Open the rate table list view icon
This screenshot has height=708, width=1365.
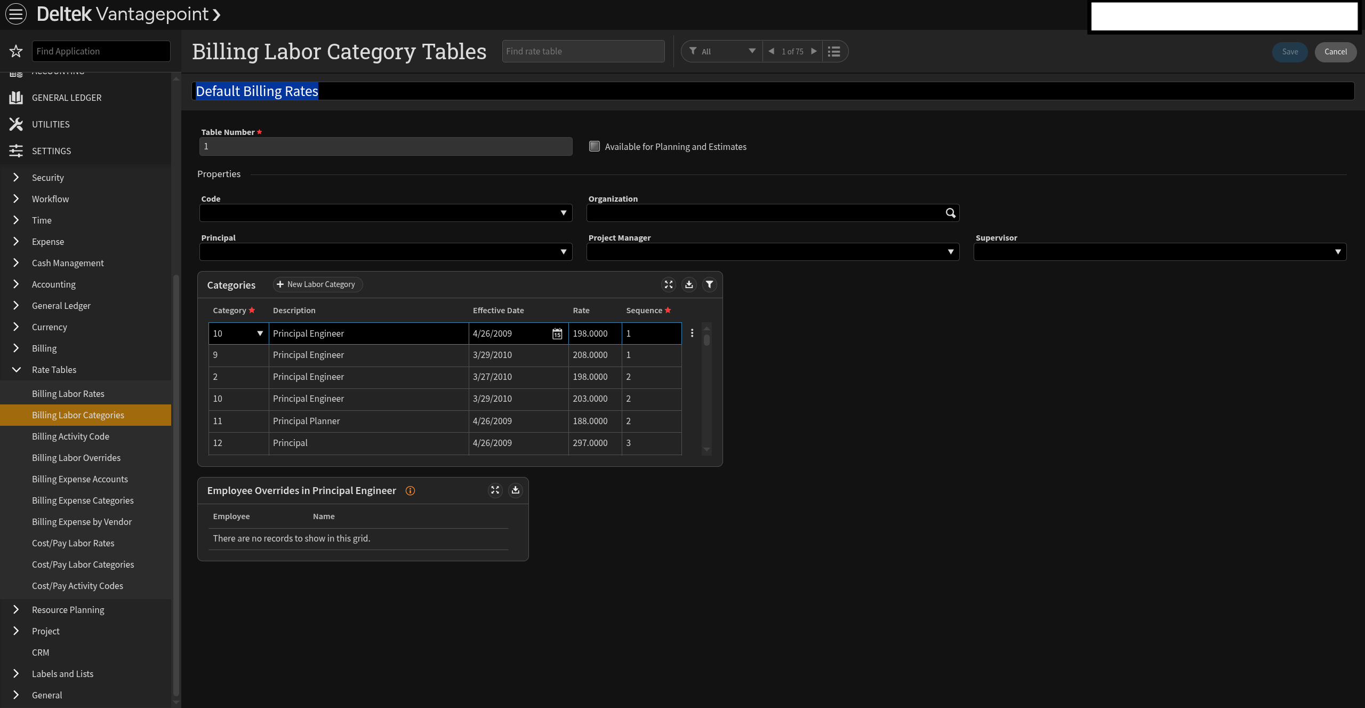(834, 51)
